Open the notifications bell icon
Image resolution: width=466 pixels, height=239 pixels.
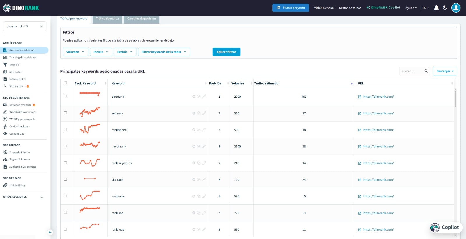click(x=436, y=8)
